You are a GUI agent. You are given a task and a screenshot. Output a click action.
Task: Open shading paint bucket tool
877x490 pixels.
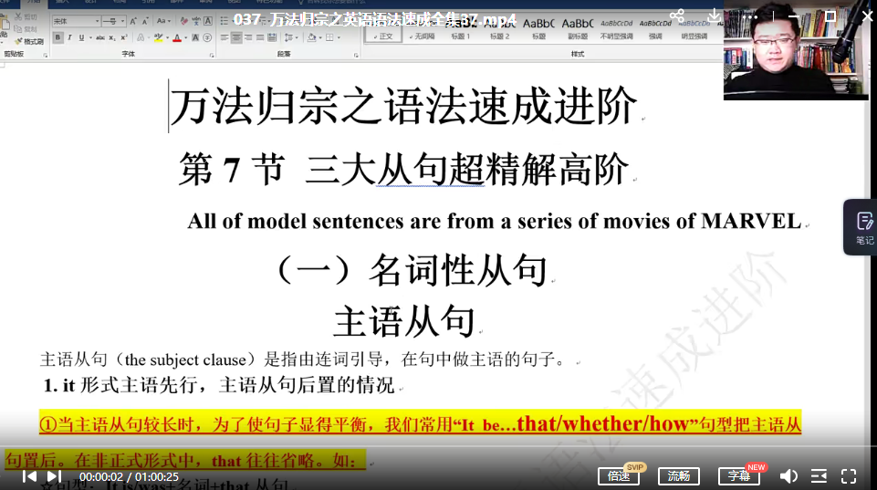tap(312, 37)
